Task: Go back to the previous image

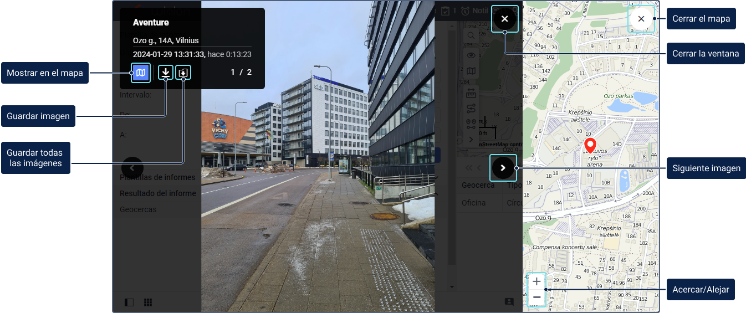Action: [x=132, y=168]
